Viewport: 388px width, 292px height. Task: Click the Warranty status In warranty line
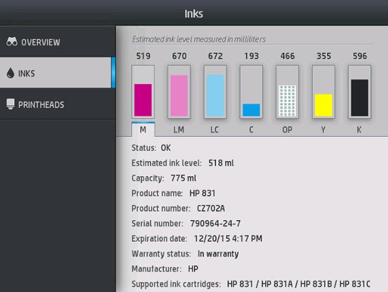click(185, 254)
